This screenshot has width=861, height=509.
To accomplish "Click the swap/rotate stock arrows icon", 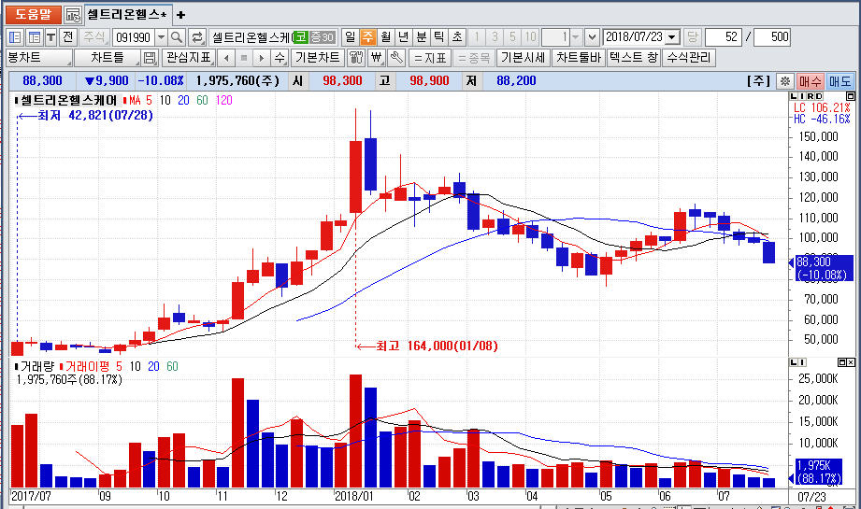I will (197, 37).
